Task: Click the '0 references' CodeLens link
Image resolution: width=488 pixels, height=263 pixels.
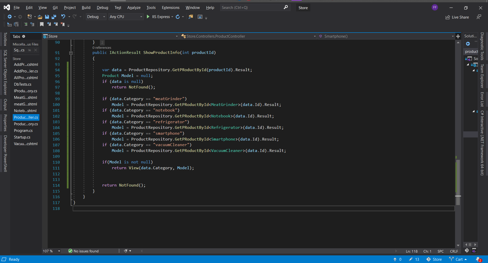Action: click(102, 48)
